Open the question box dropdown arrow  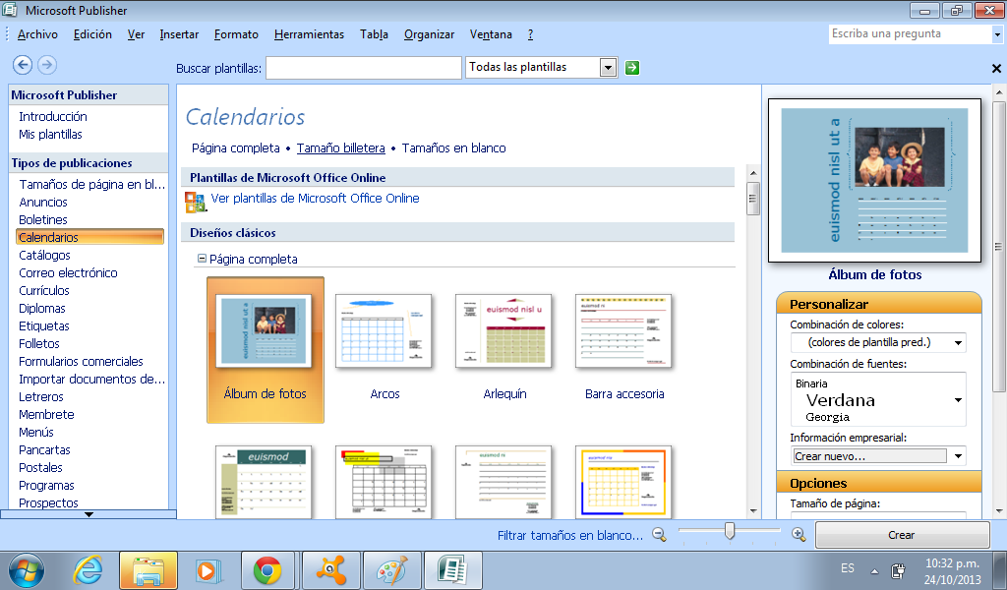[997, 34]
